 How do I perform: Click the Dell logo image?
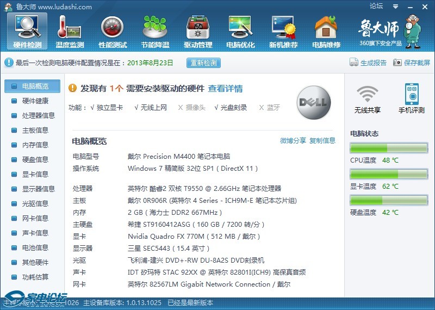coord(313,103)
